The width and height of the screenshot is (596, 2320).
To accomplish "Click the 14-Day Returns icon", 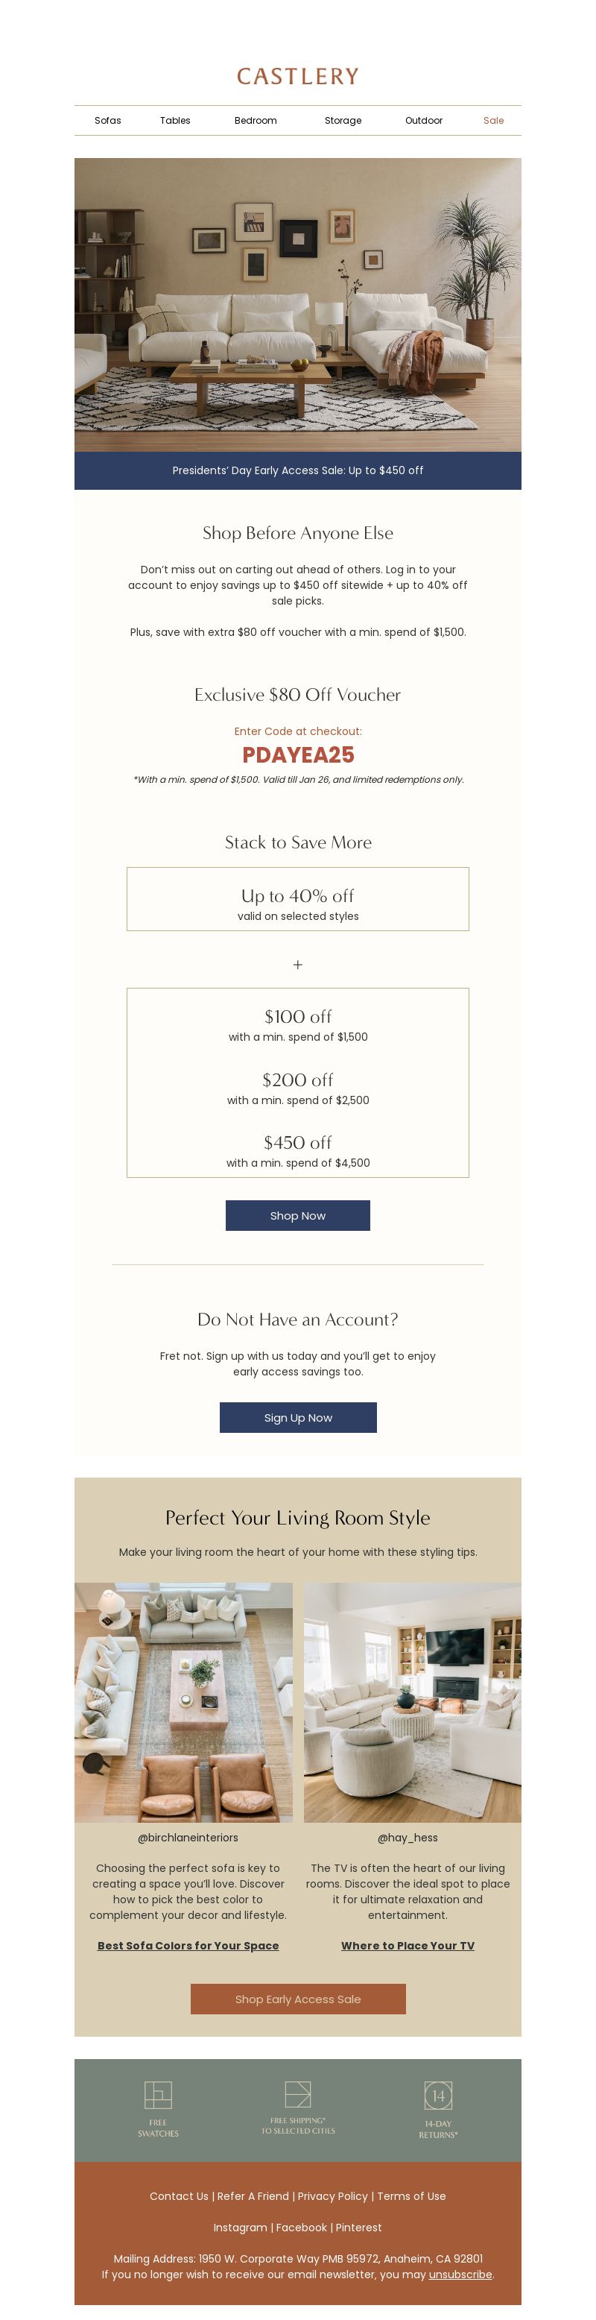I will (437, 2095).
